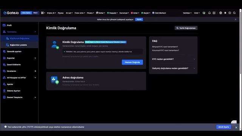Click the Gate.io logo
The height and width of the screenshot is (136, 242).
coord(11,13)
